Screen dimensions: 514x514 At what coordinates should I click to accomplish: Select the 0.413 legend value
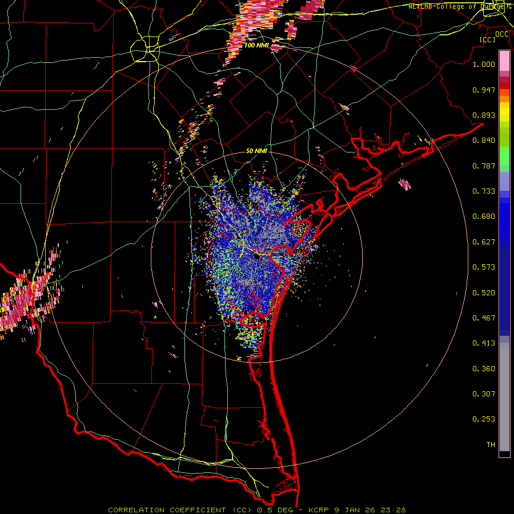click(x=484, y=343)
